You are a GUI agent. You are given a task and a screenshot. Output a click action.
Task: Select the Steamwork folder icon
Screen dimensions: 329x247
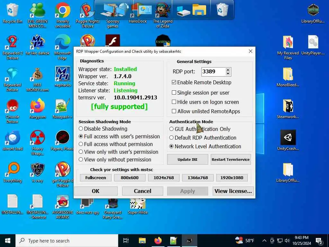click(288, 109)
